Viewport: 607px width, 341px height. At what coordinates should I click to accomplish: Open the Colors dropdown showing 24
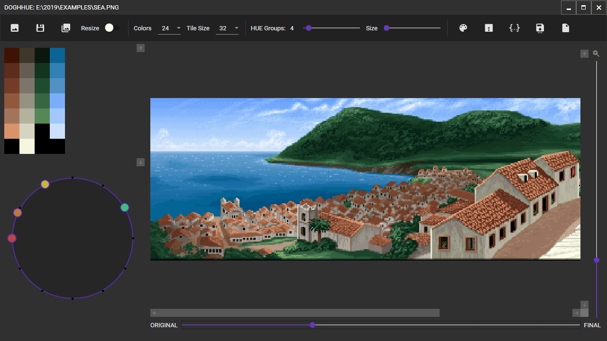click(x=169, y=28)
